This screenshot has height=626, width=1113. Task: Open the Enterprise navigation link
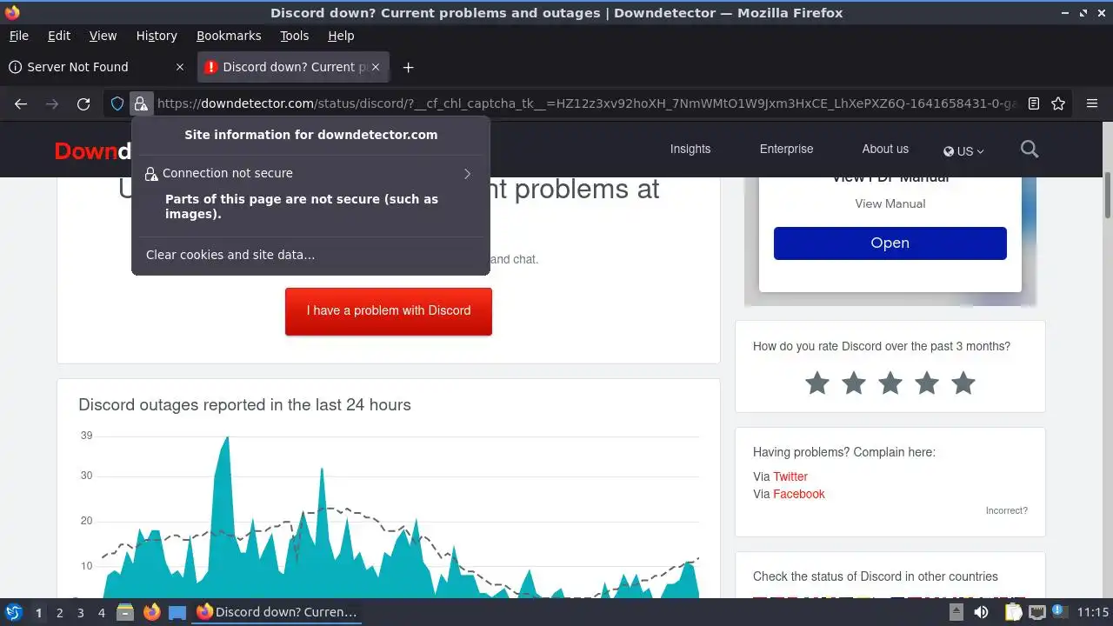point(787,150)
